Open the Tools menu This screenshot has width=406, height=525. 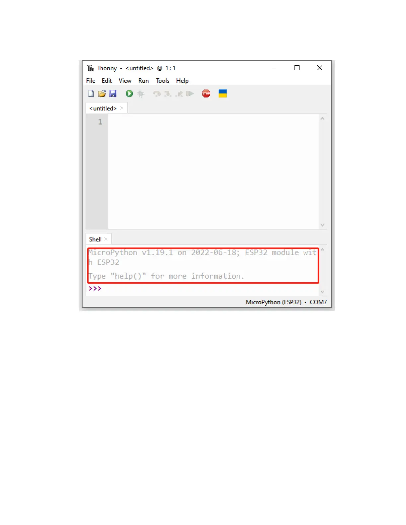(x=163, y=81)
